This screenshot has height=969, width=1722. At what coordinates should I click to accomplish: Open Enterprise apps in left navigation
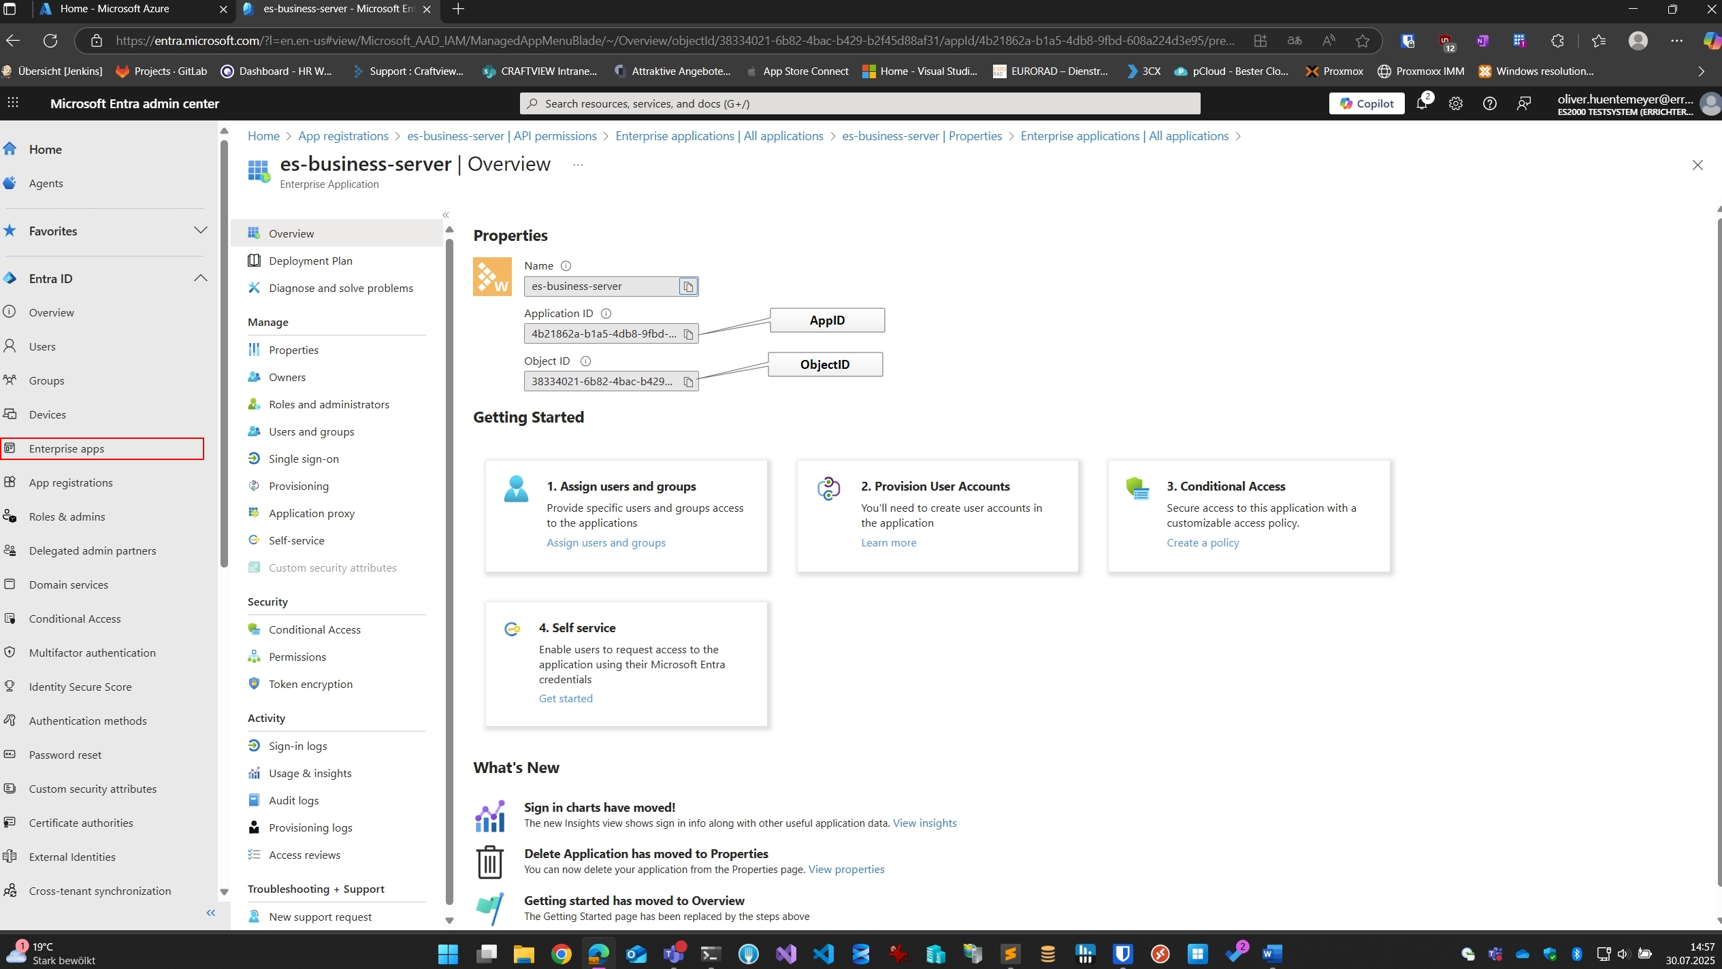click(103, 449)
